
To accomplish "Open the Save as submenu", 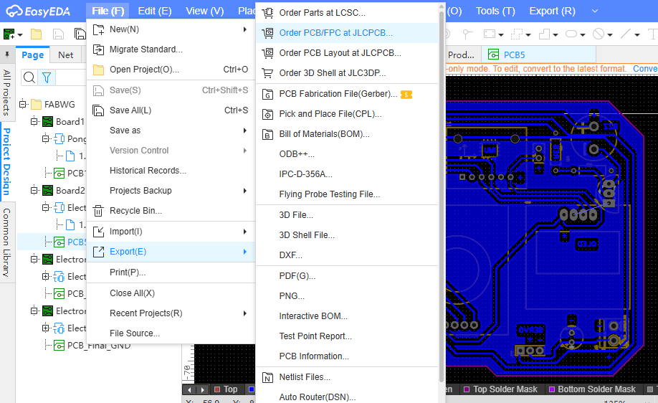I will coord(171,131).
